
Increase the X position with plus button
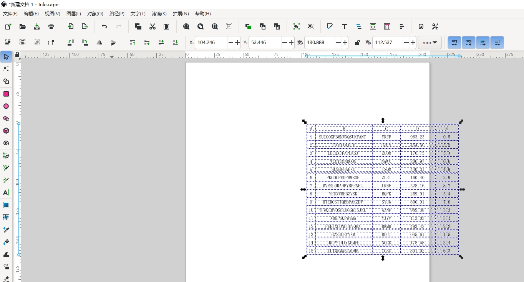(x=237, y=43)
